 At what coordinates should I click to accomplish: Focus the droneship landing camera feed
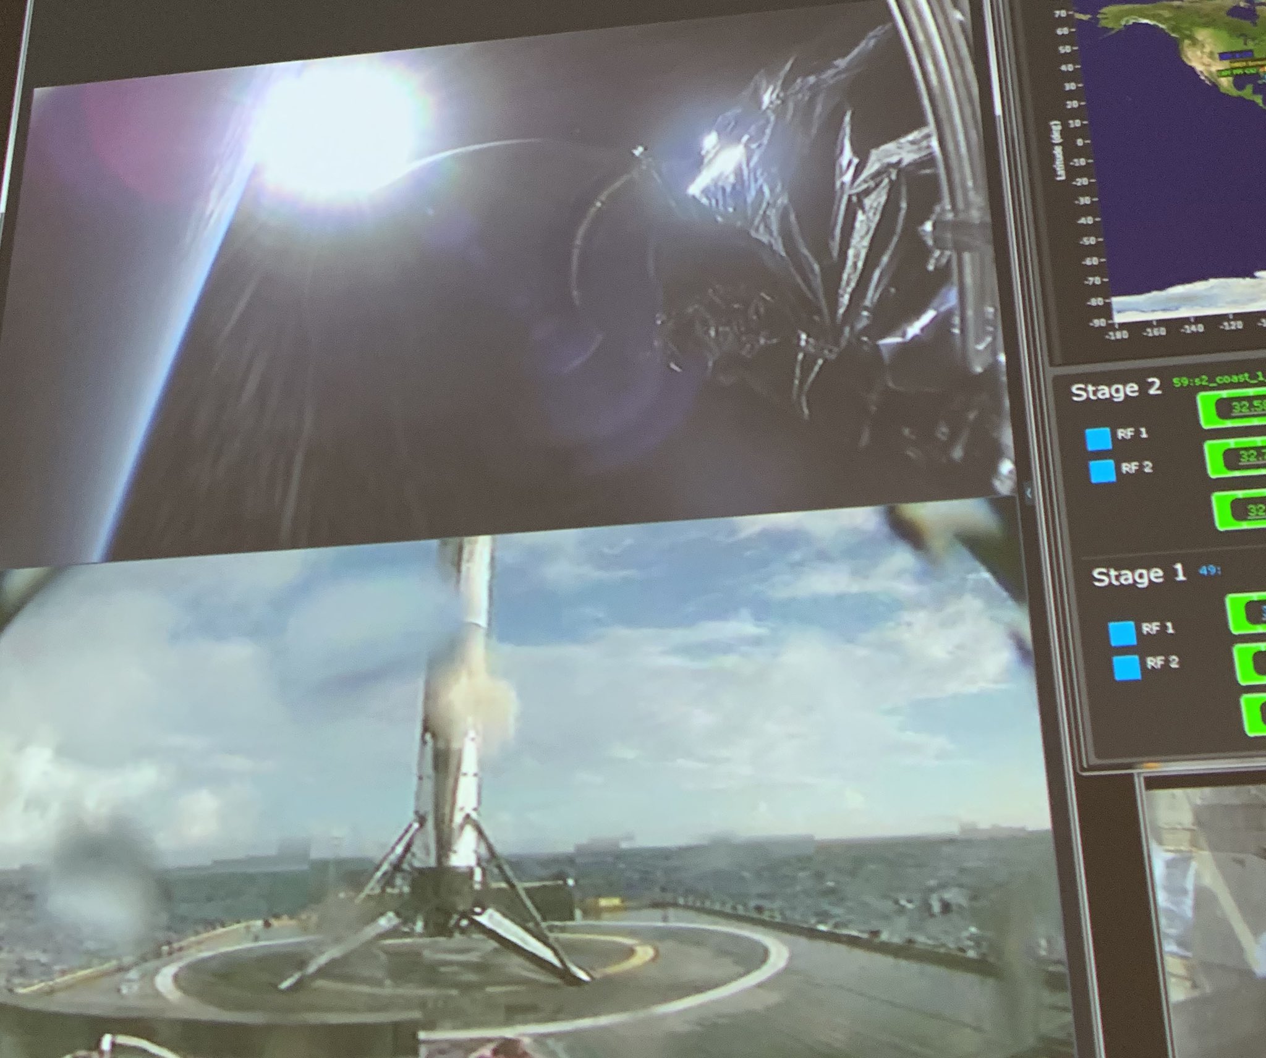click(x=495, y=803)
